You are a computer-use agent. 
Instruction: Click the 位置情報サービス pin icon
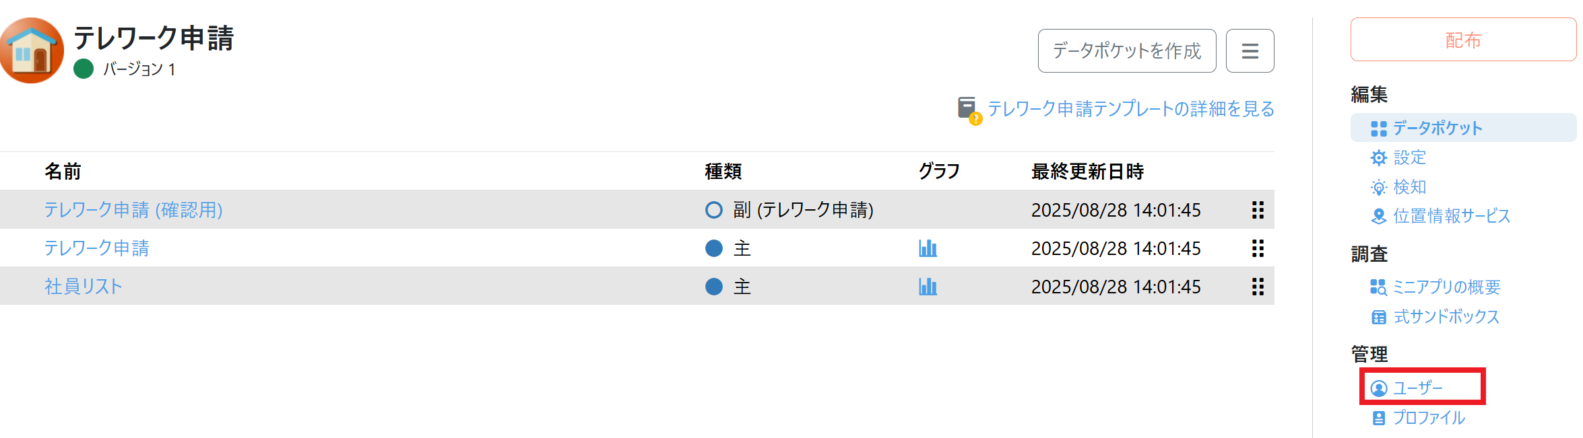(1379, 216)
